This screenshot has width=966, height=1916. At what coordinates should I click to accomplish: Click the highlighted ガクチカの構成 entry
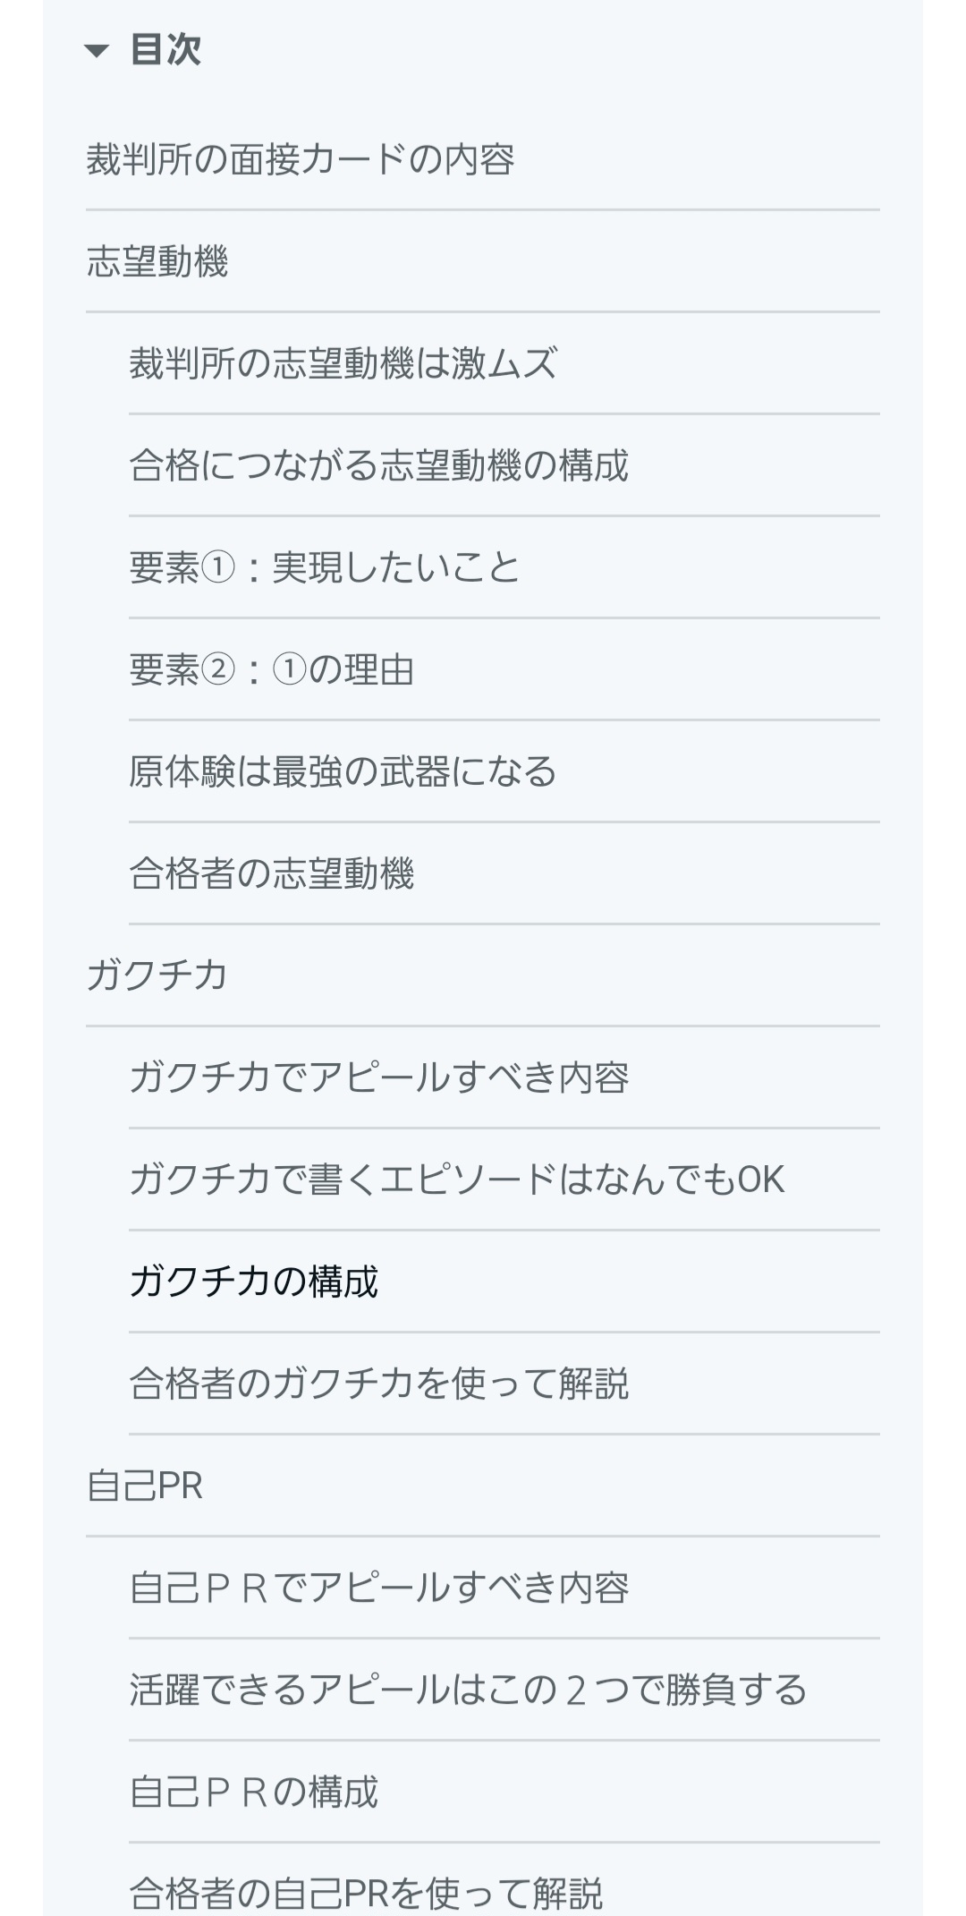click(x=254, y=1282)
